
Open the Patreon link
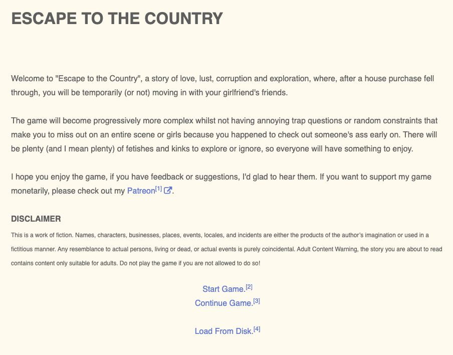coord(141,191)
